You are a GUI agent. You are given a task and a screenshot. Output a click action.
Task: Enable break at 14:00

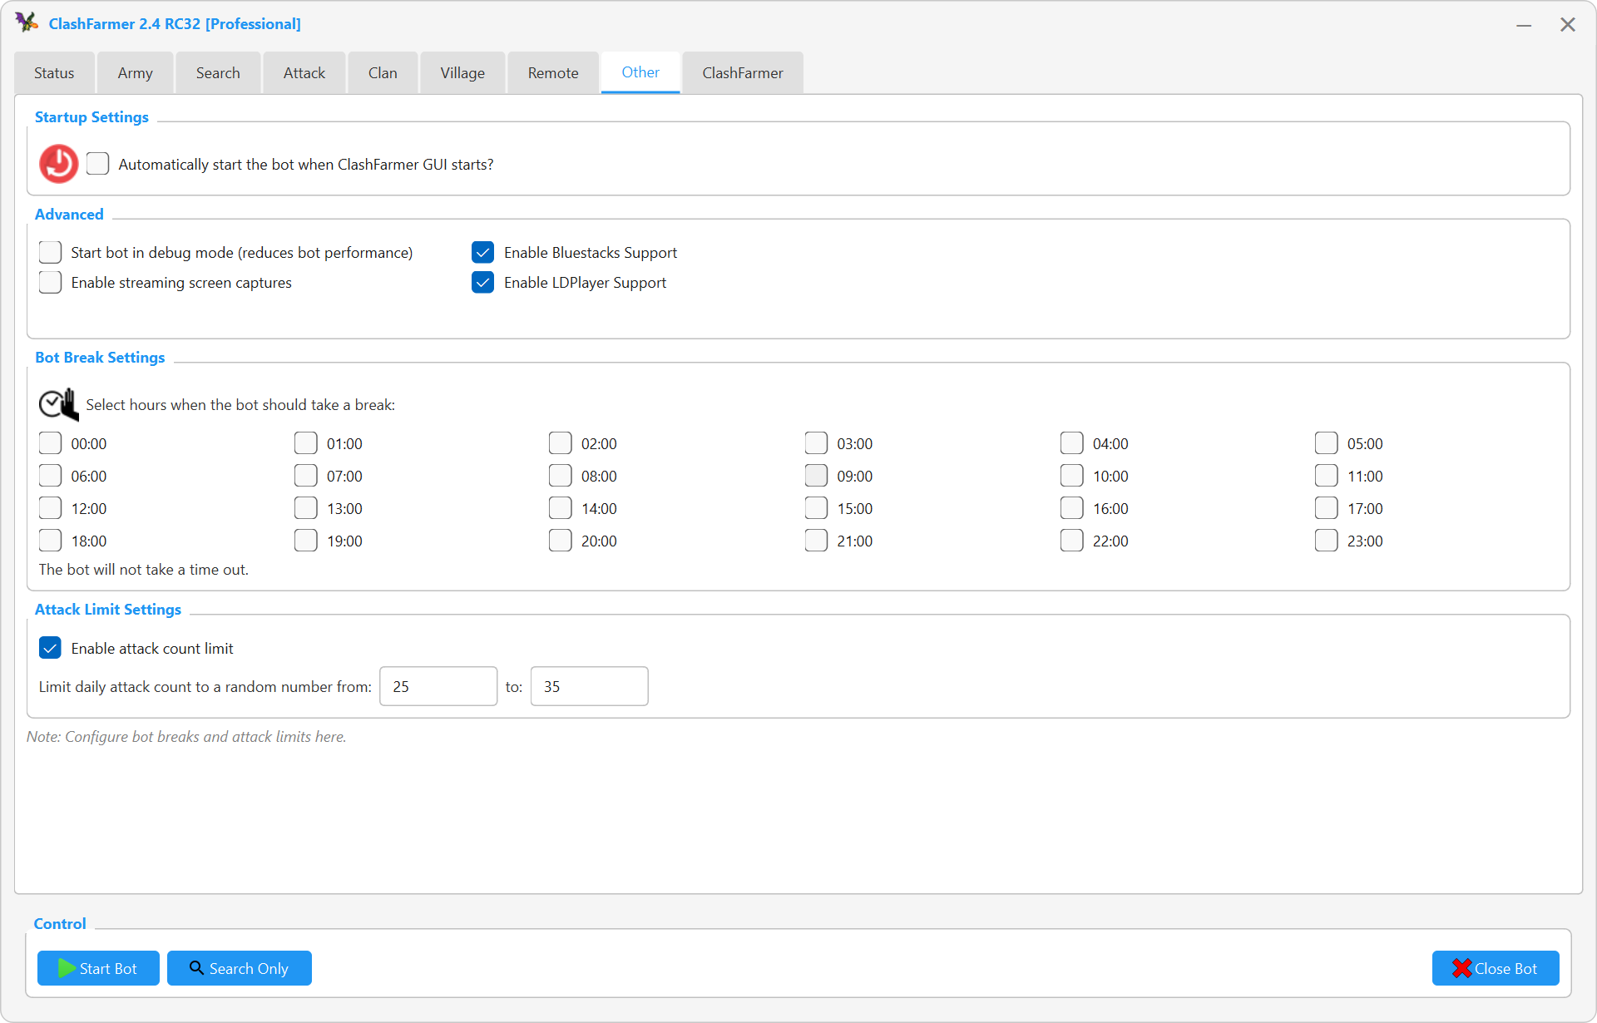tap(560, 507)
